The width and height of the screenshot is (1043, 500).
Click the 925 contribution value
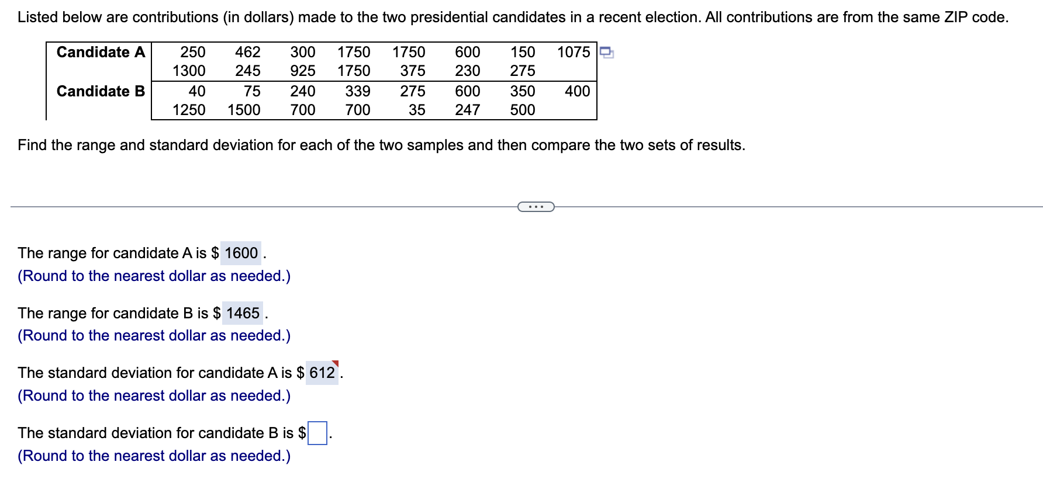(x=303, y=71)
